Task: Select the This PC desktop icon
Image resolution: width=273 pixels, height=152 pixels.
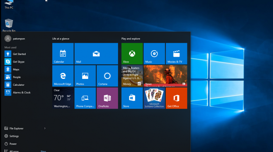Action: (x=9, y=4)
